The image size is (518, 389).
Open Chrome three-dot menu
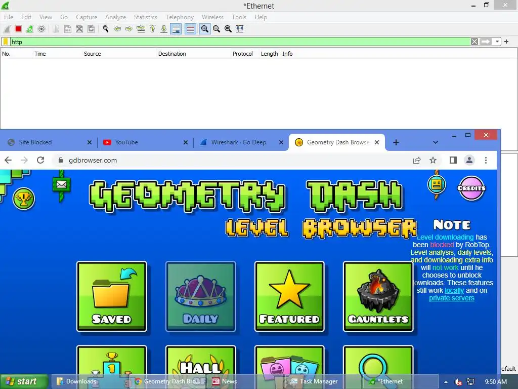pyautogui.click(x=486, y=161)
